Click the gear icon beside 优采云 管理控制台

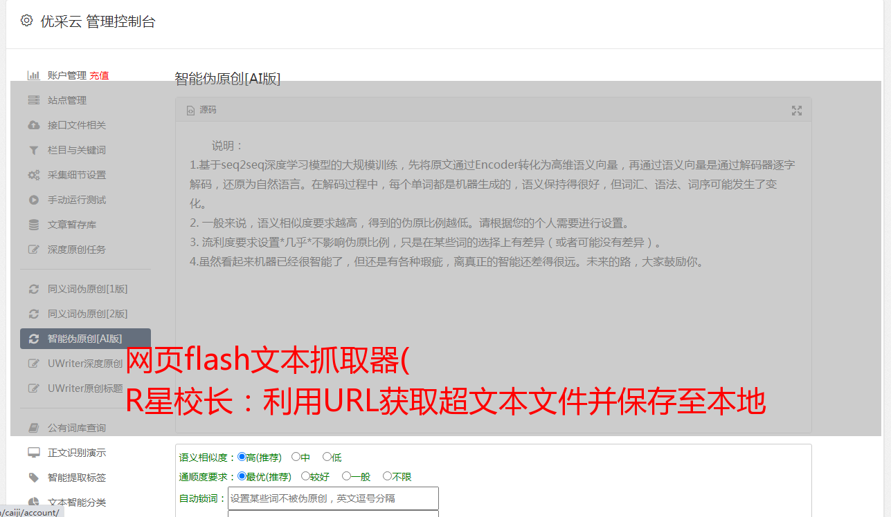pos(26,21)
